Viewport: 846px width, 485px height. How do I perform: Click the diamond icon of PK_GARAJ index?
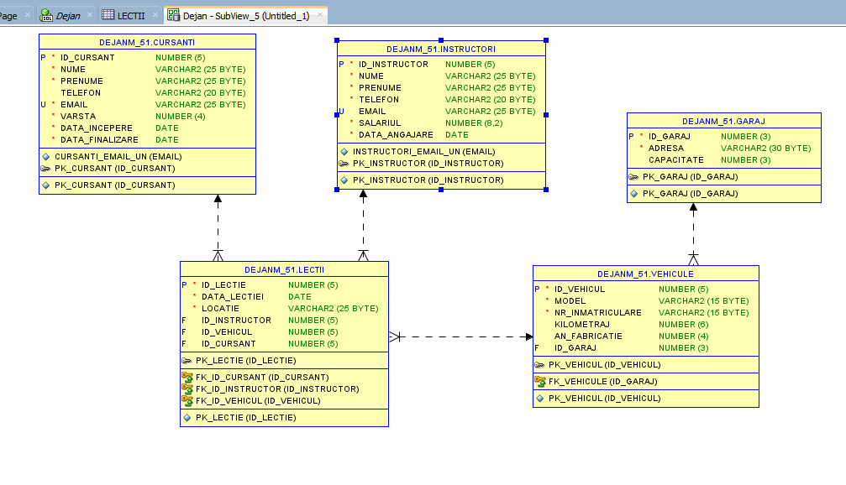tap(634, 194)
